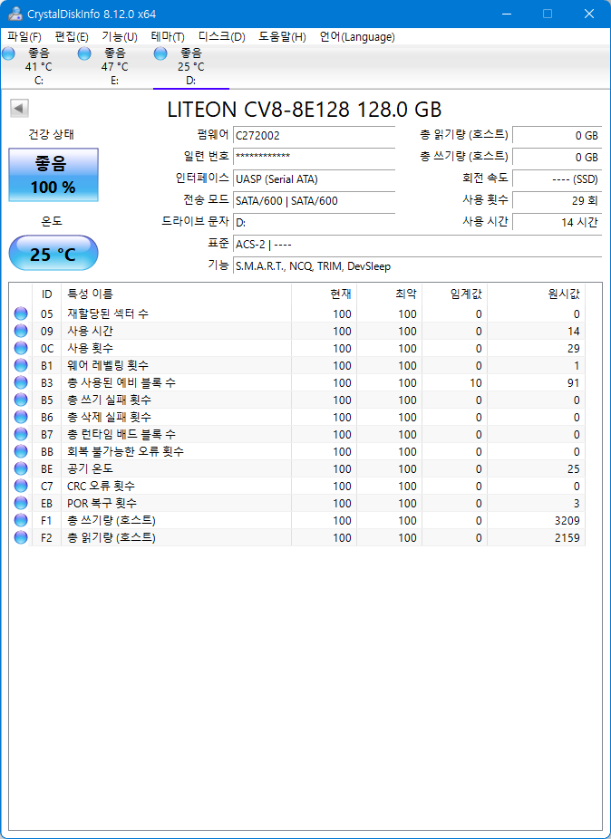
Task: Click the 사용 시간 value 14 시간
Action: pos(558,222)
